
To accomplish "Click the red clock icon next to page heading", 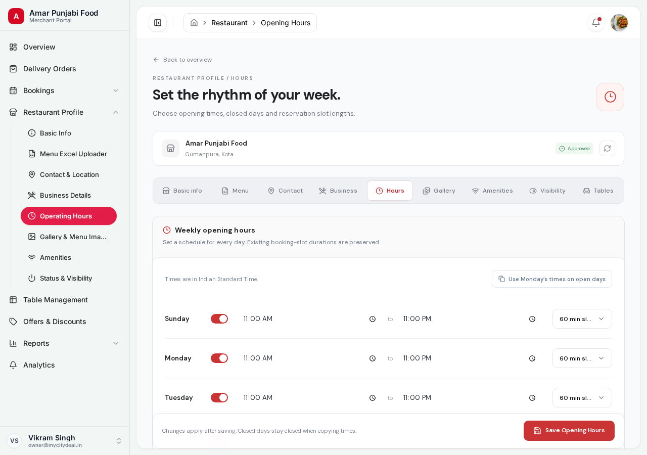I will [x=610, y=97].
